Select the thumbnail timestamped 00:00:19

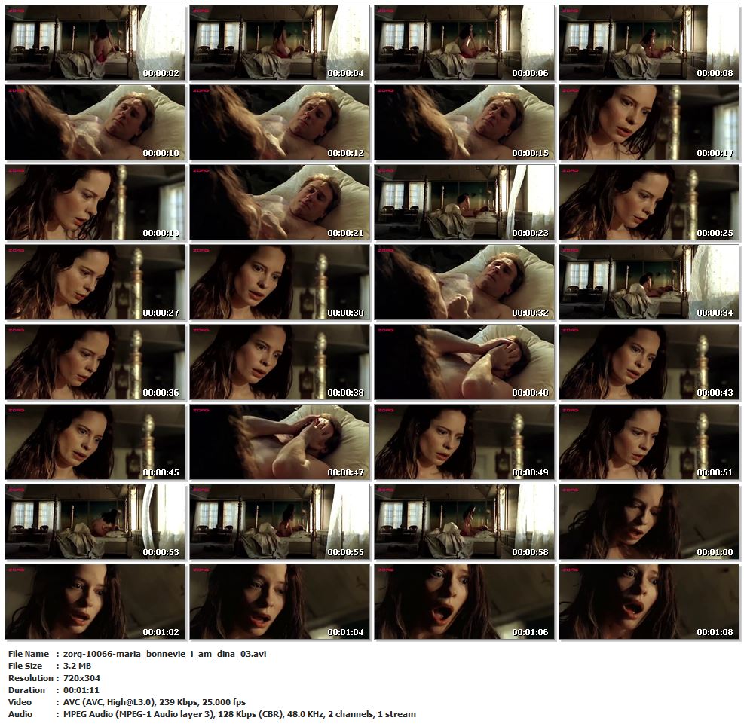96,203
